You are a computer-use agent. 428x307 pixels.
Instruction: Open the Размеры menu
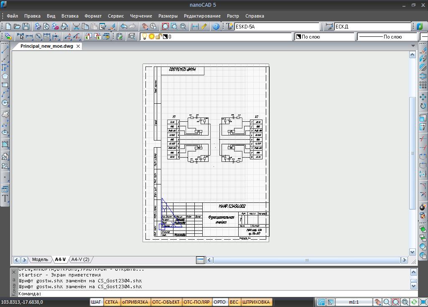(168, 16)
